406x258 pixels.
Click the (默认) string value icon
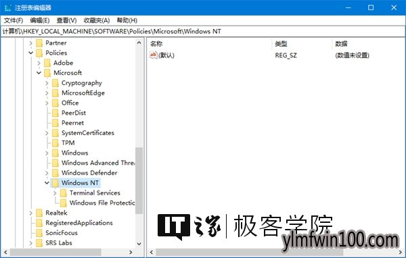154,55
